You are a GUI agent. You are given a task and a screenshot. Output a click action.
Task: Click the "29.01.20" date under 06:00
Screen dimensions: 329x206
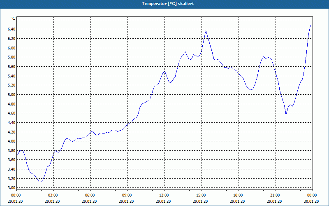coord(89,201)
